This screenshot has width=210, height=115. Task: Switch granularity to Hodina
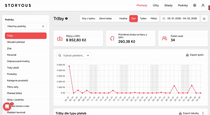point(123,19)
